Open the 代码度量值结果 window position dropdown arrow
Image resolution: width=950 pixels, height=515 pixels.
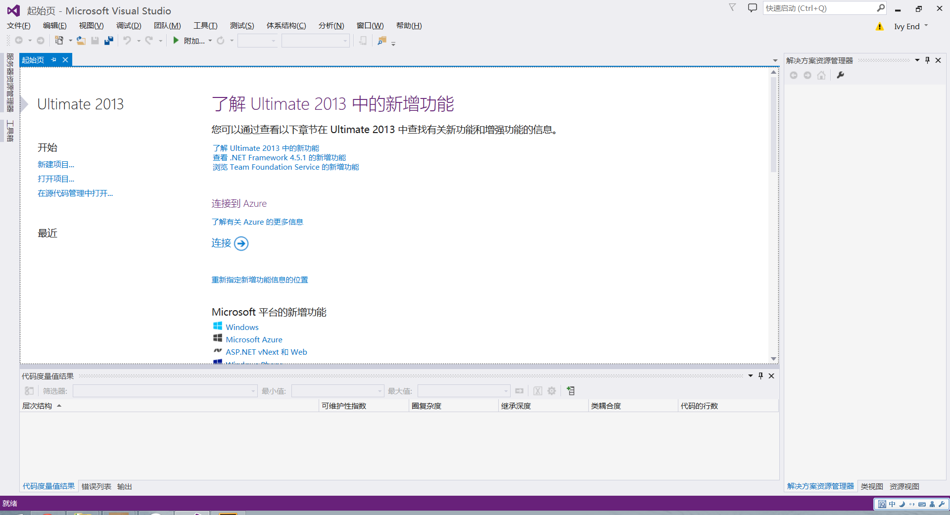(751, 376)
